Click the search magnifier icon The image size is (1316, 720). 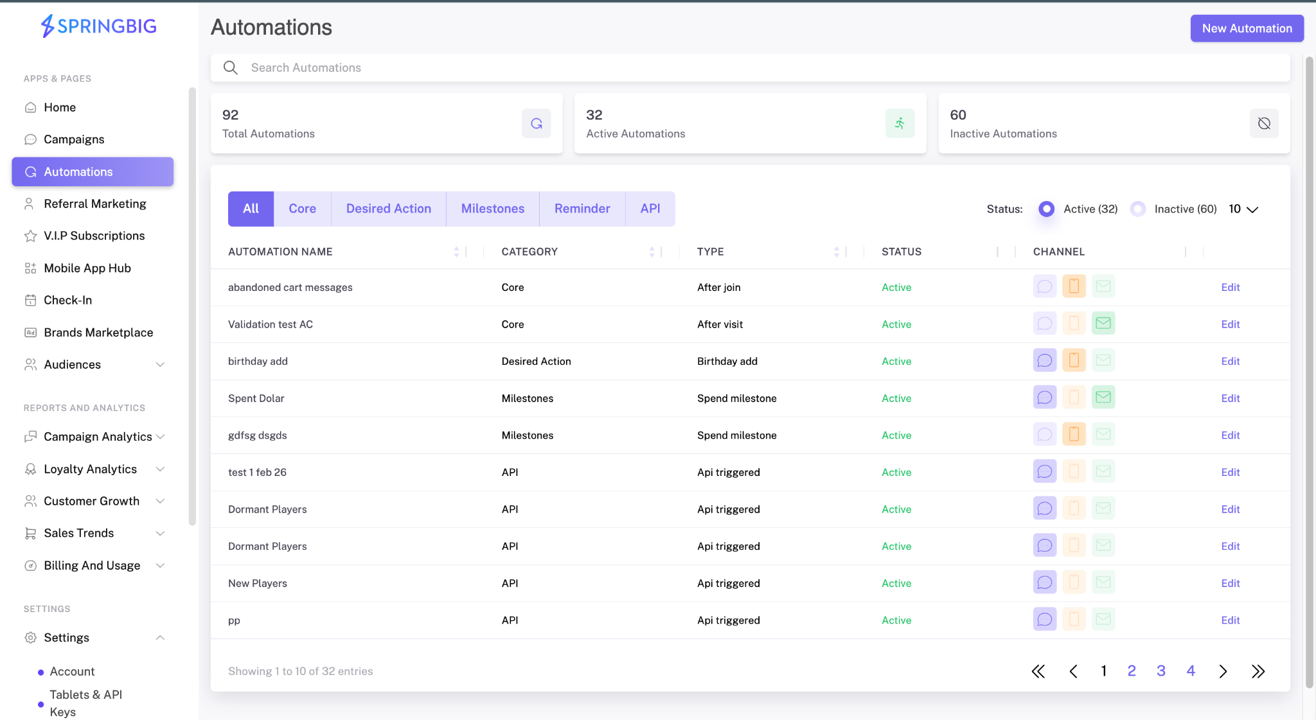[x=231, y=67]
